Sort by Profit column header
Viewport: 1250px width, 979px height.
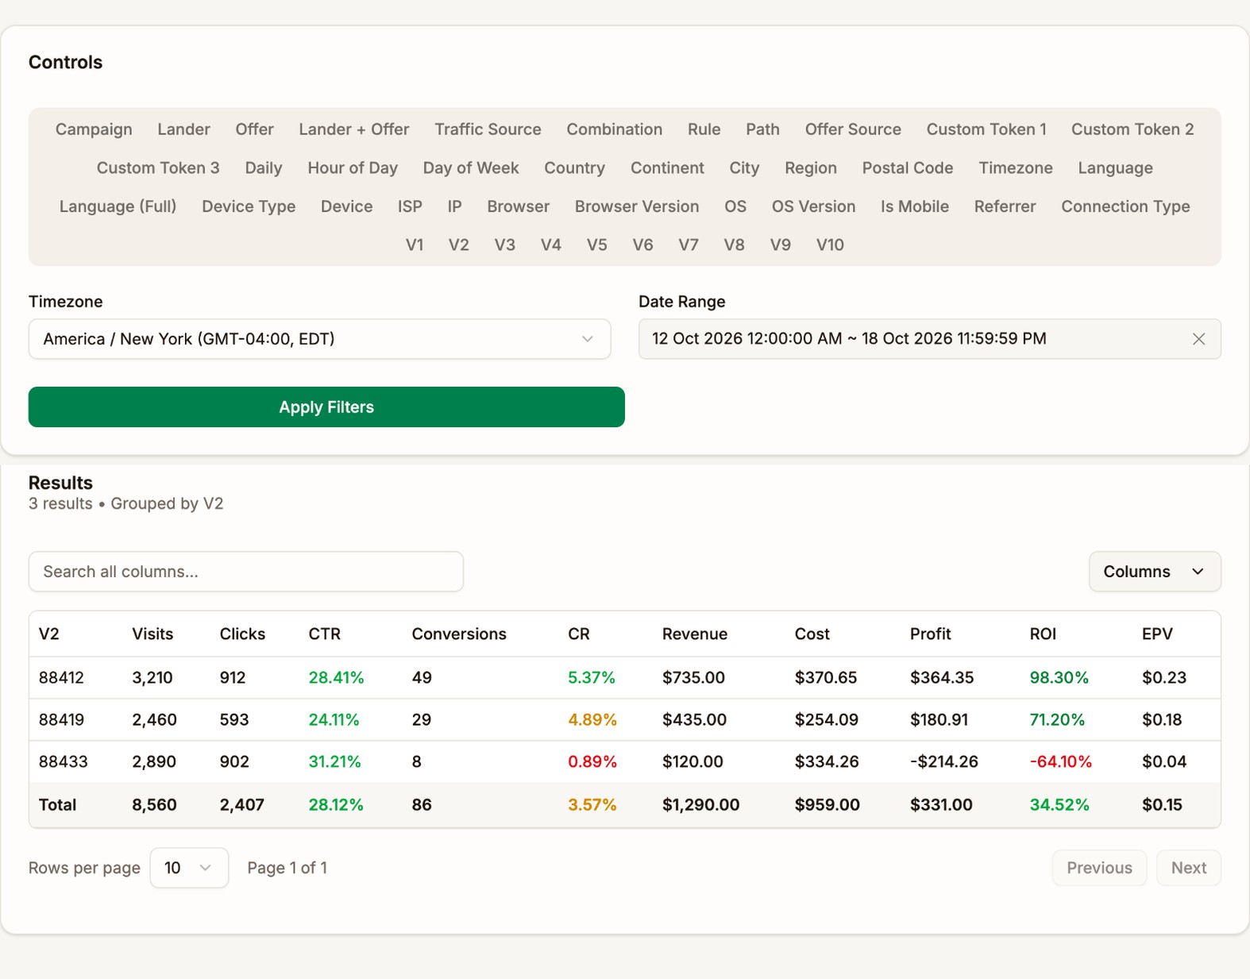(x=930, y=634)
